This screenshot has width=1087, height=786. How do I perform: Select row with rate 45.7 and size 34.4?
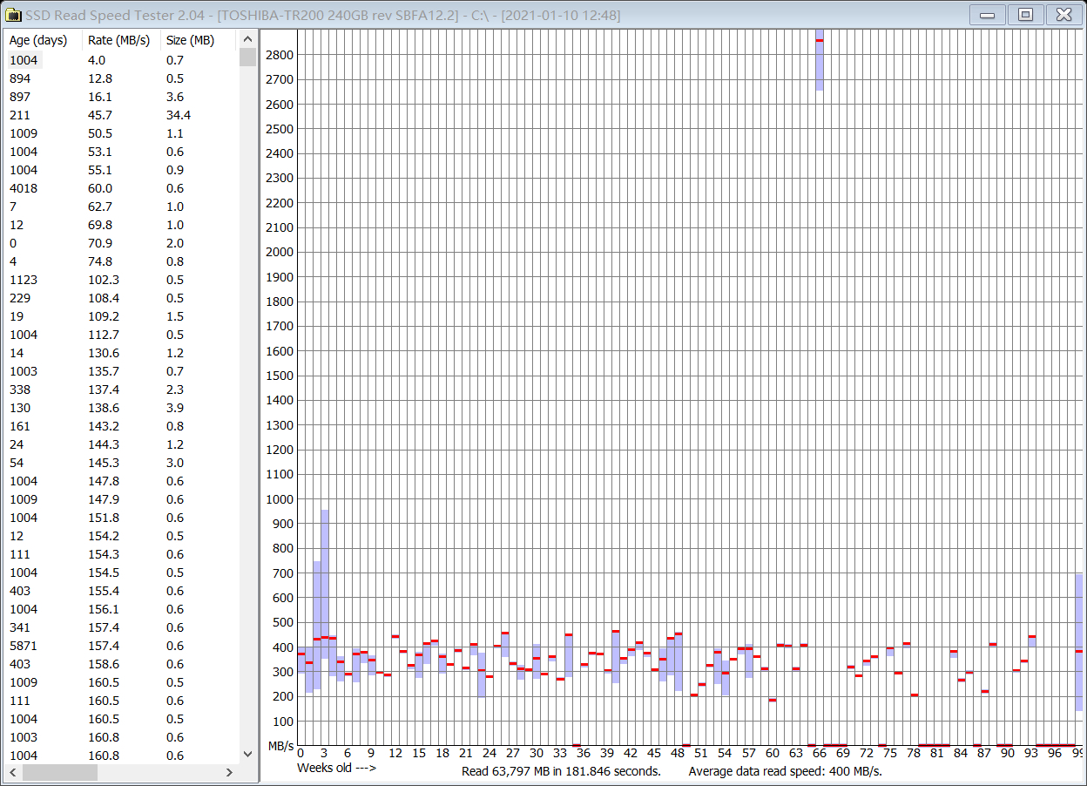[122, 115]
